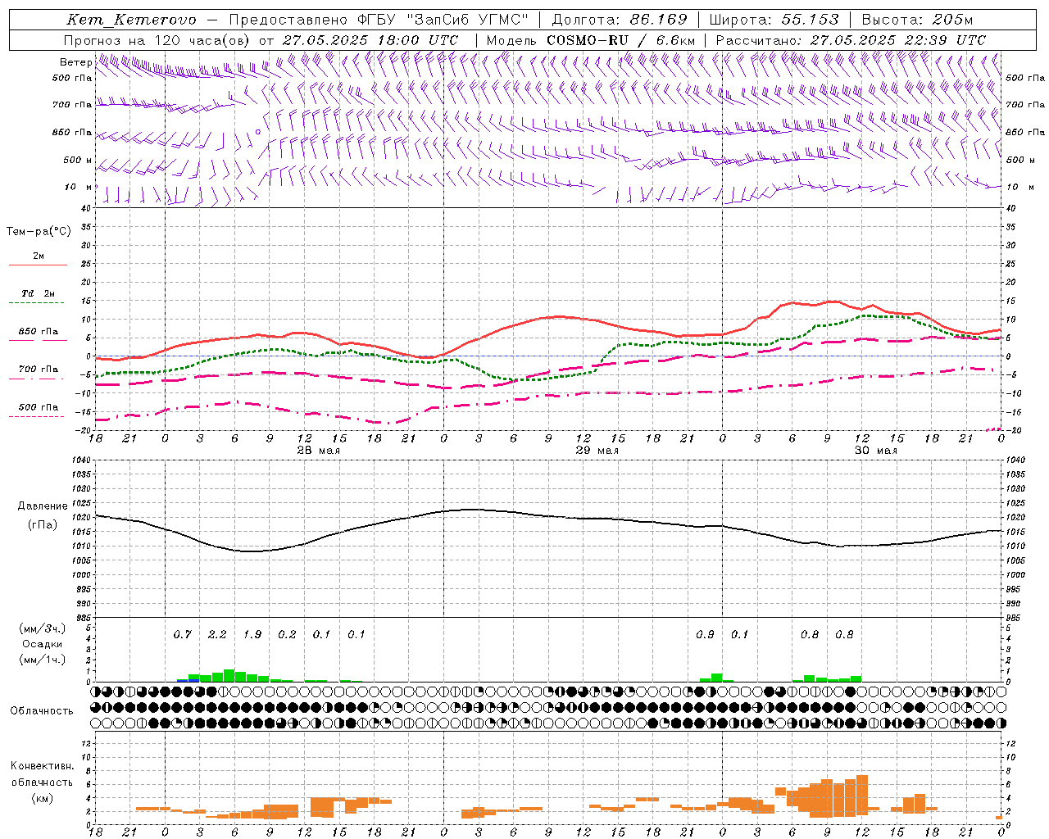Image resolution: width=1049 pixels, height=839 pixels.
Task: Select the 'Долгота: 86.169' longitude value
Action: click(x=620, y=20)
